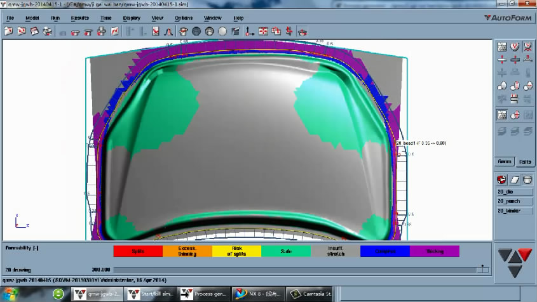Click the first open-file icon in toolbar
Image resolution: width=537 pixels, height=302 pixels.
10,31
